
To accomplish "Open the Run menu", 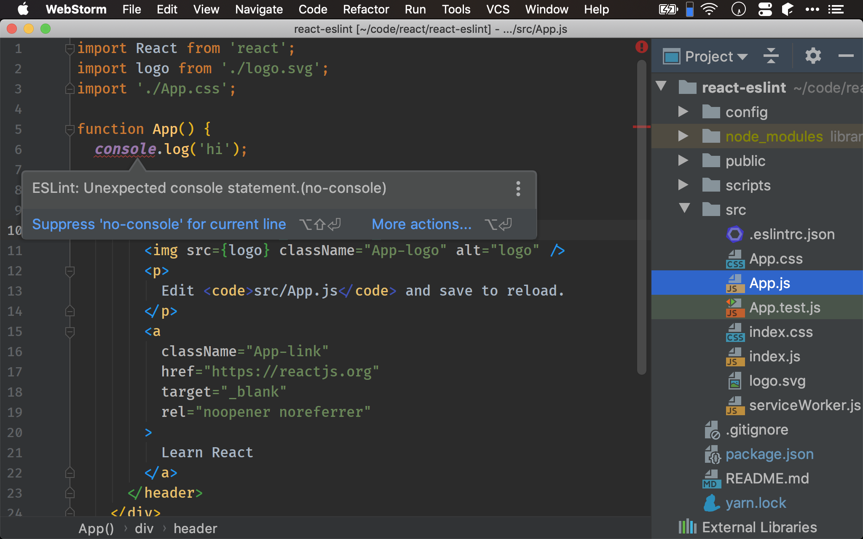I will point(415,9).
